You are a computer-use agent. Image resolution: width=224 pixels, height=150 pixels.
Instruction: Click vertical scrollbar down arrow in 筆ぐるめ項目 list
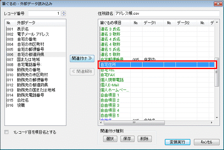click(217, 118)
